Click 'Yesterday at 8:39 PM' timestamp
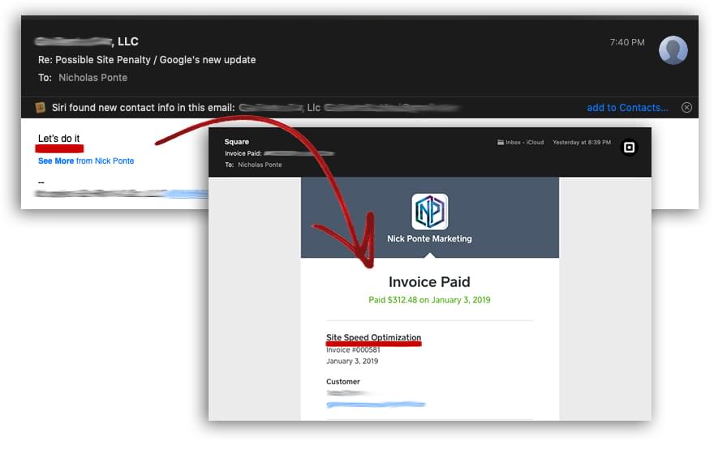This screenshot has width=714, height=454. coord(582,143)
